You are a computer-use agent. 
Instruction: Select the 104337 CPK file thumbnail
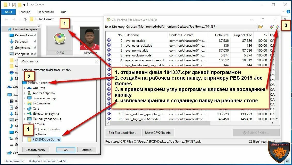(x=60, y=41)
